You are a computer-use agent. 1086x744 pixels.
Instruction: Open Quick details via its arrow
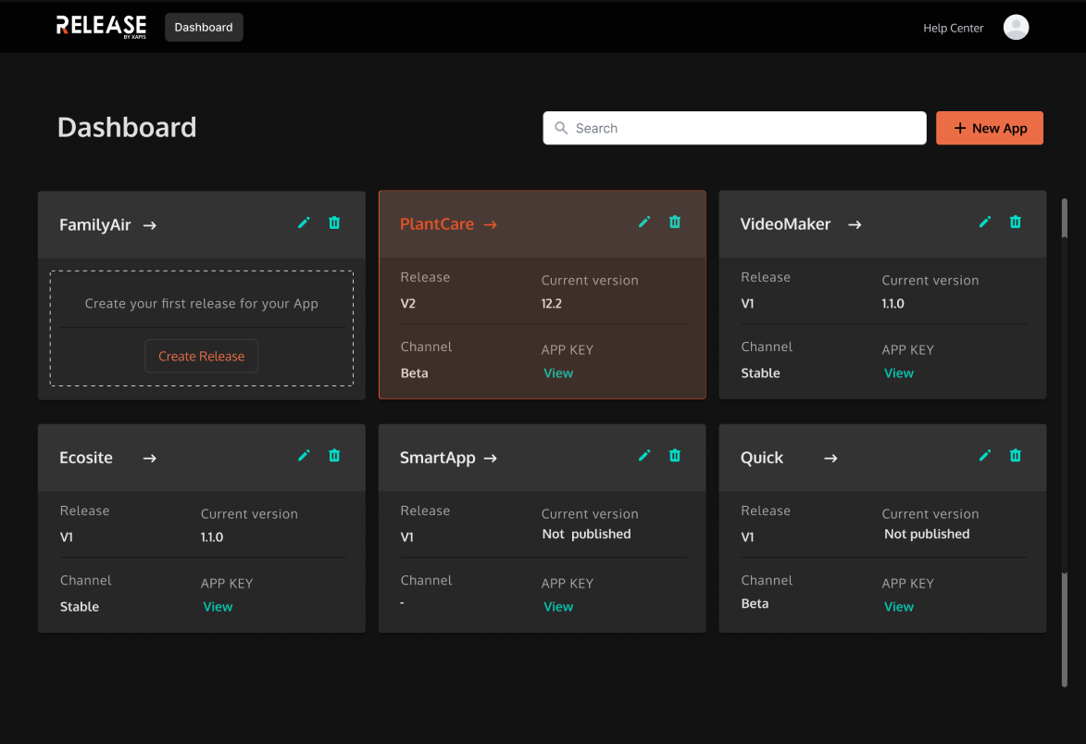tap(830, 458)
